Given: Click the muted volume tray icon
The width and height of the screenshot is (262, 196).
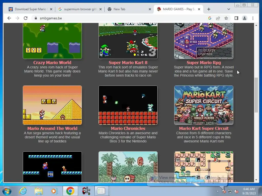Looking at the screenshot, I should click(236, 191).
